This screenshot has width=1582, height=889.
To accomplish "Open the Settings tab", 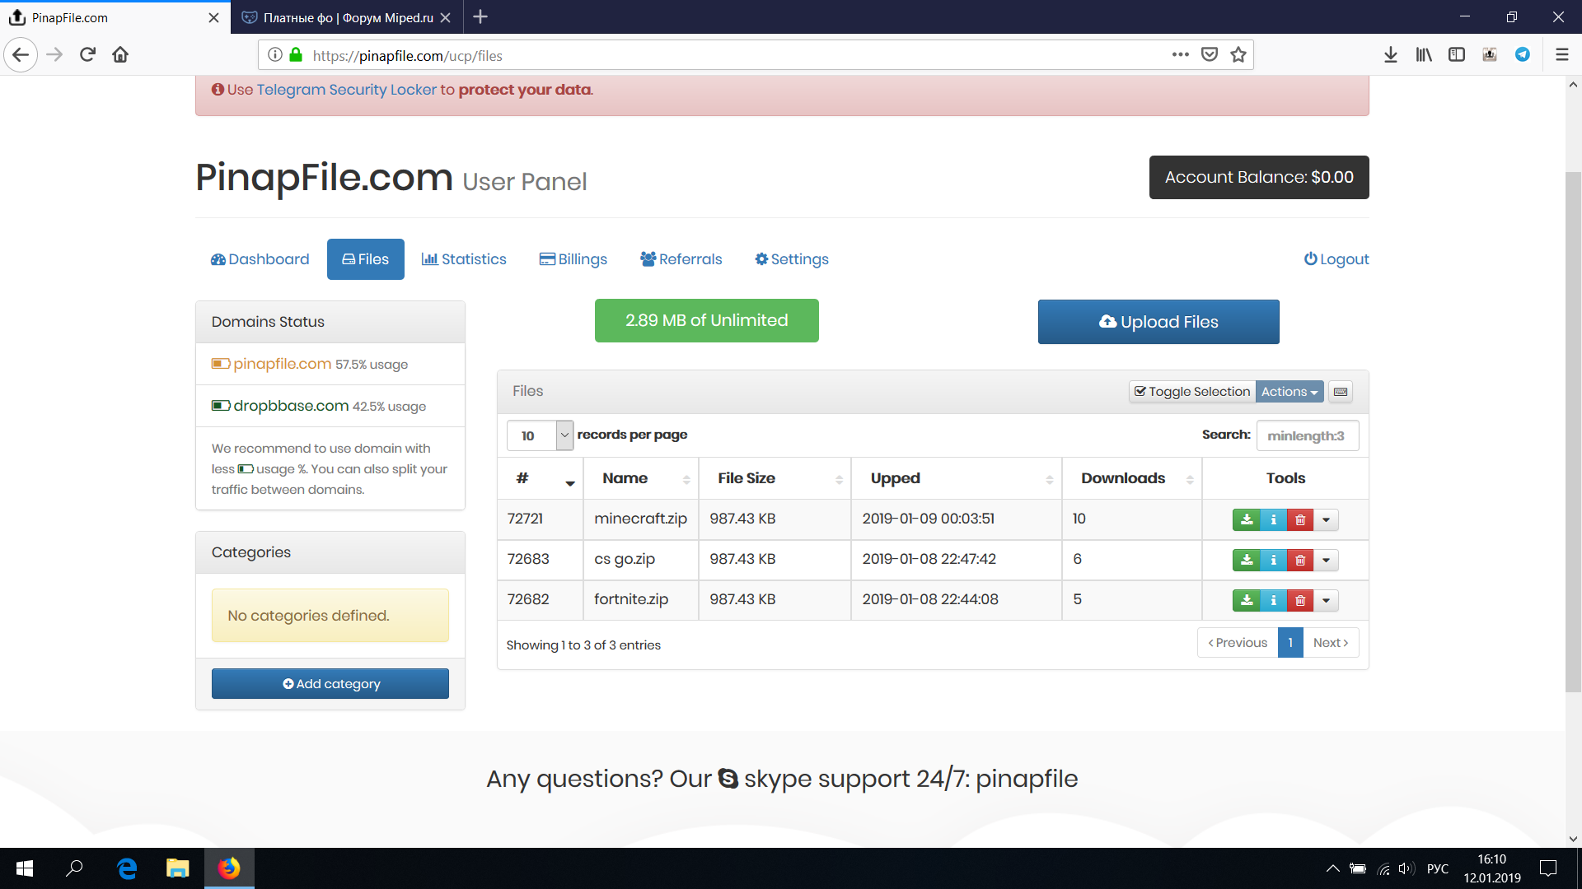I will point(792,259).
